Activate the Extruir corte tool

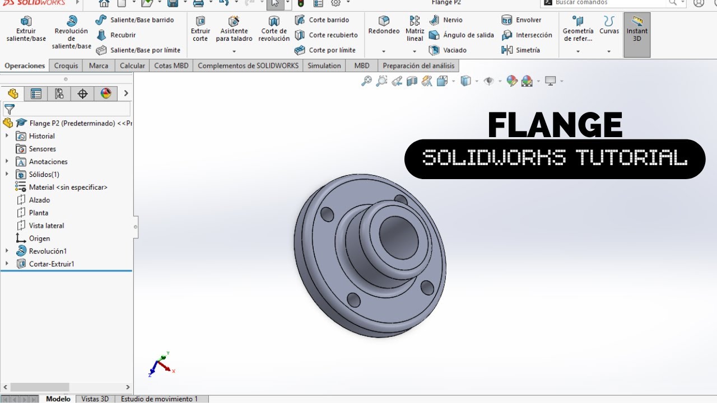200,29
